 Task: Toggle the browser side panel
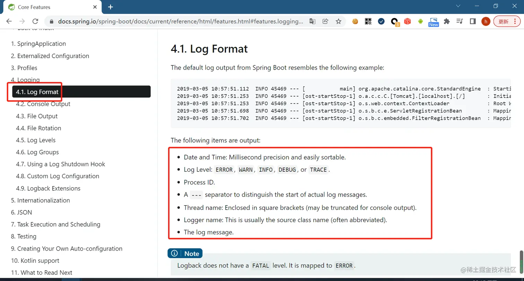[473, 21]
